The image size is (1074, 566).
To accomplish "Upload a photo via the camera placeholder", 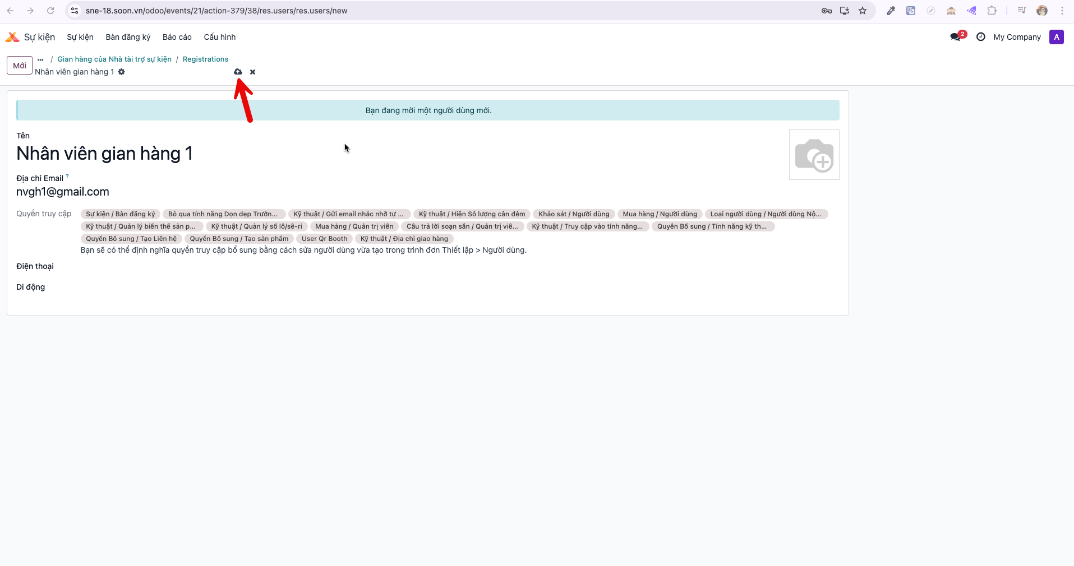I will click(x=814, y=155).
